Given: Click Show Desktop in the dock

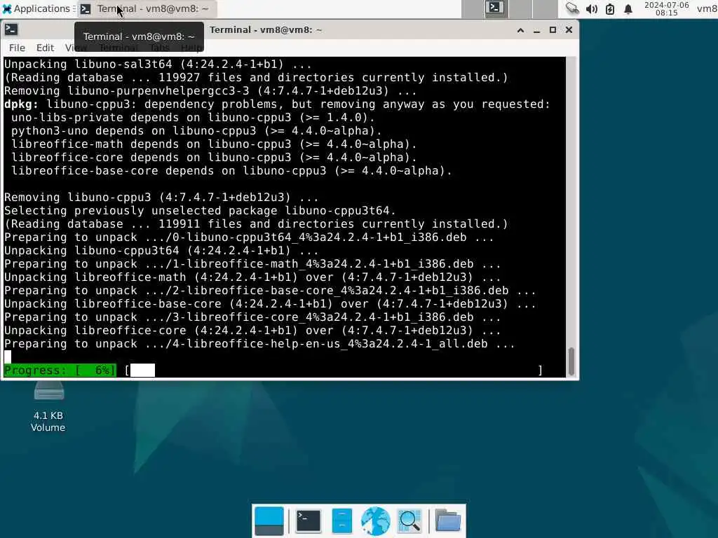Looking at the screenshot, I should click(269, 520).
